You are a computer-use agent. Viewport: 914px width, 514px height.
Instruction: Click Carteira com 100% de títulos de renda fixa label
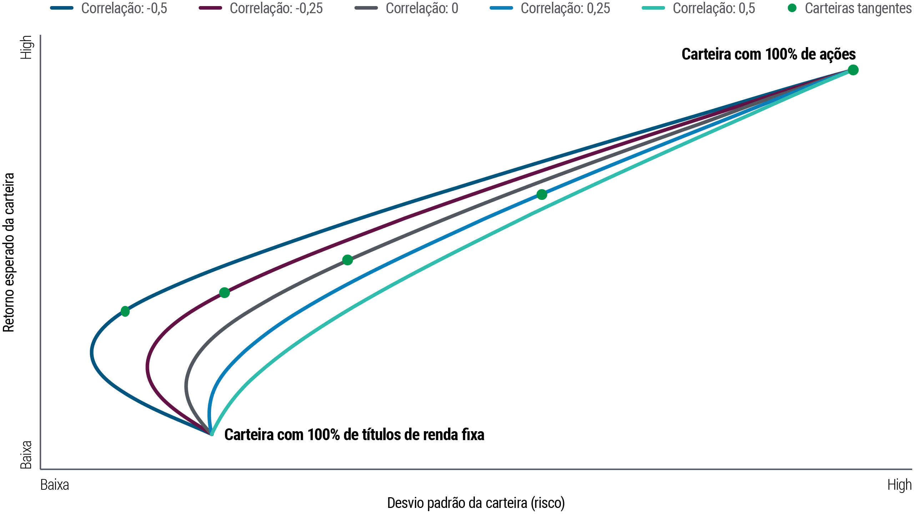click(354, 435)
